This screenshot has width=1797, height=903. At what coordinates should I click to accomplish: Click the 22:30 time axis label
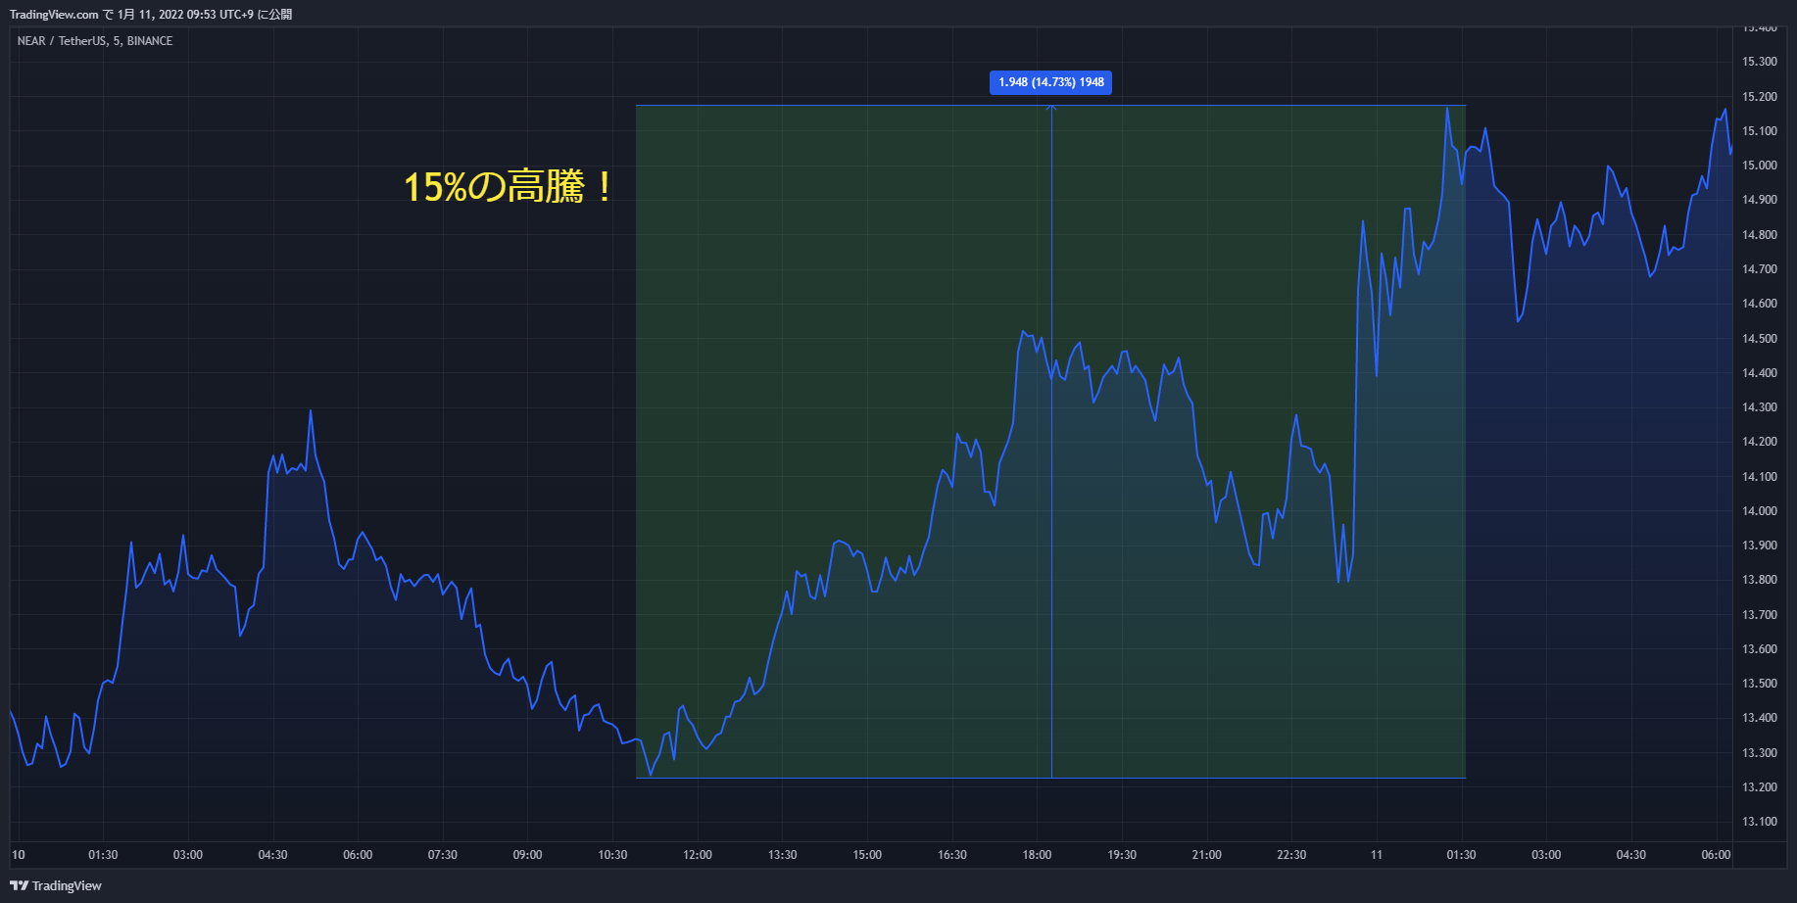coord(1291,855)
